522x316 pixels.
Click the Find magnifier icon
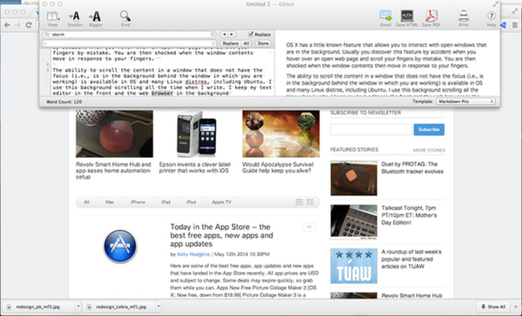pyautogui.click(x=125, y=16)
